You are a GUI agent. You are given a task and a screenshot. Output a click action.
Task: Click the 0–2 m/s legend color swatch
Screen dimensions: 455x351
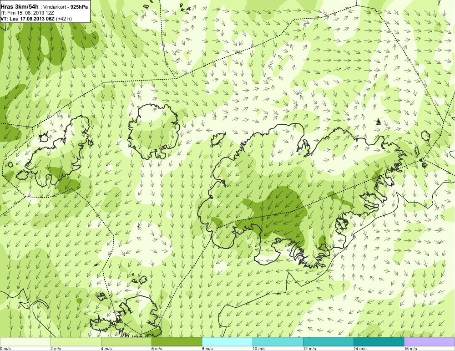(x=25, y=342)
